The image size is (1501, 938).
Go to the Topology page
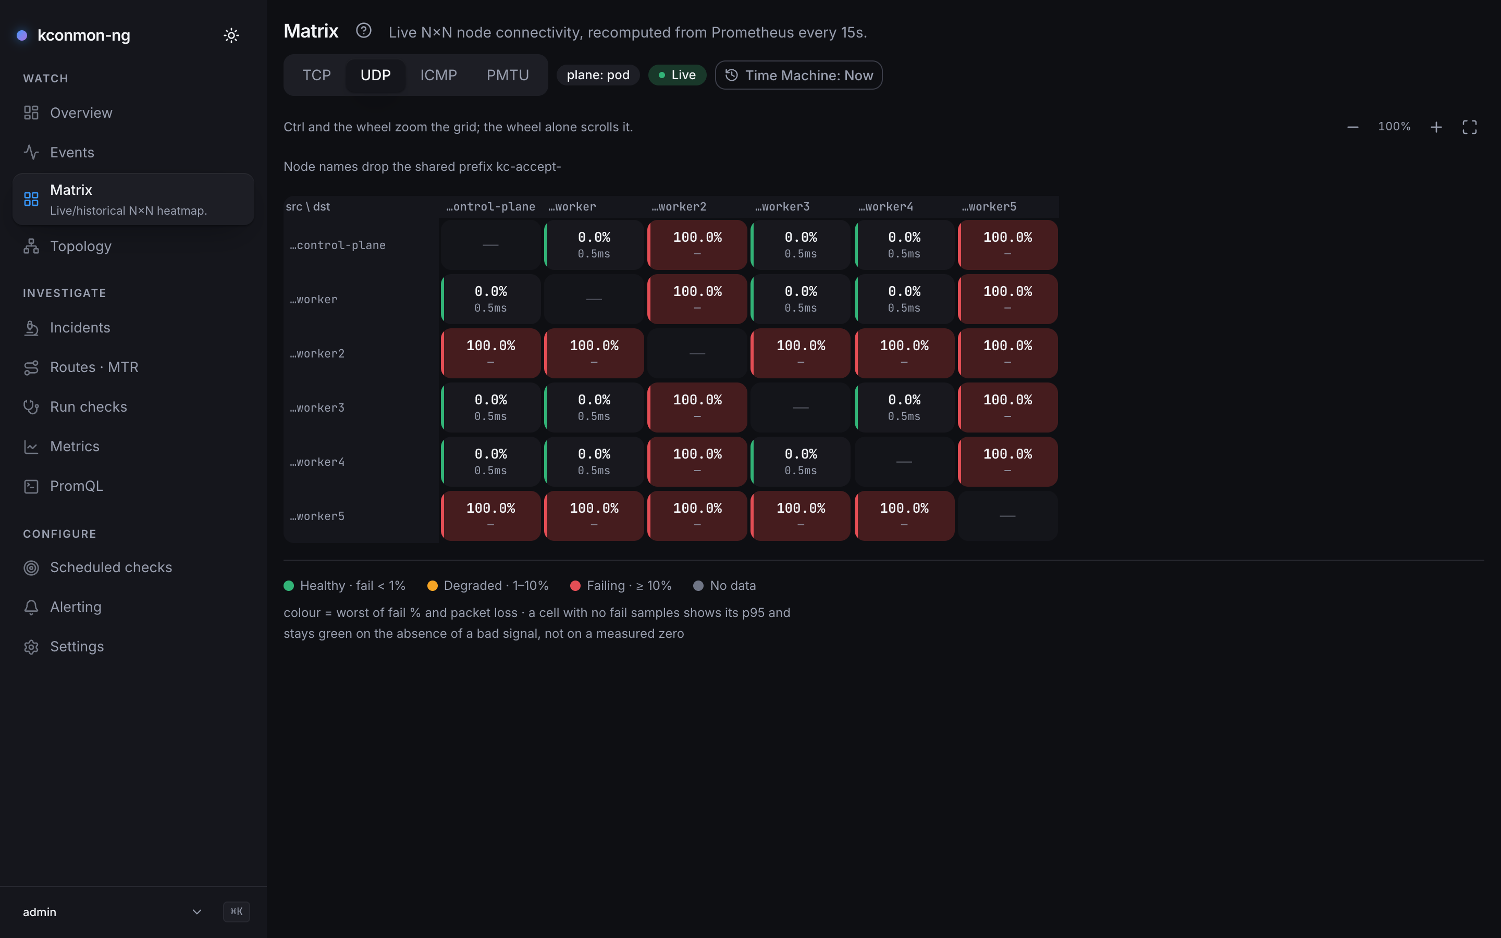[133, 246]
